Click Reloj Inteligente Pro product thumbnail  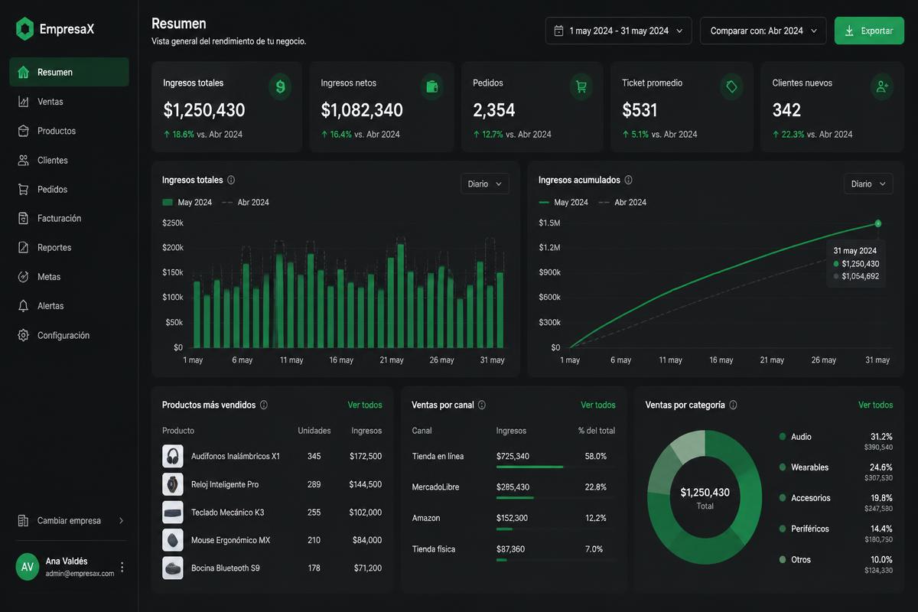point(173,484)
